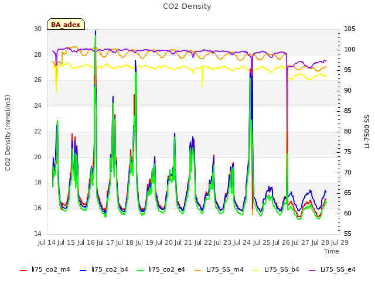The image size is (375, 281).
Task: Click the left axis value 14
Action: pyautogui.click(x=37, y=234)
